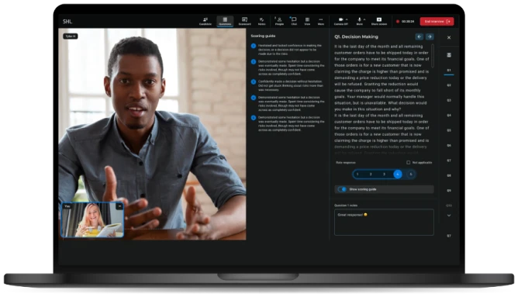Click the question text scrollbar

433,55
